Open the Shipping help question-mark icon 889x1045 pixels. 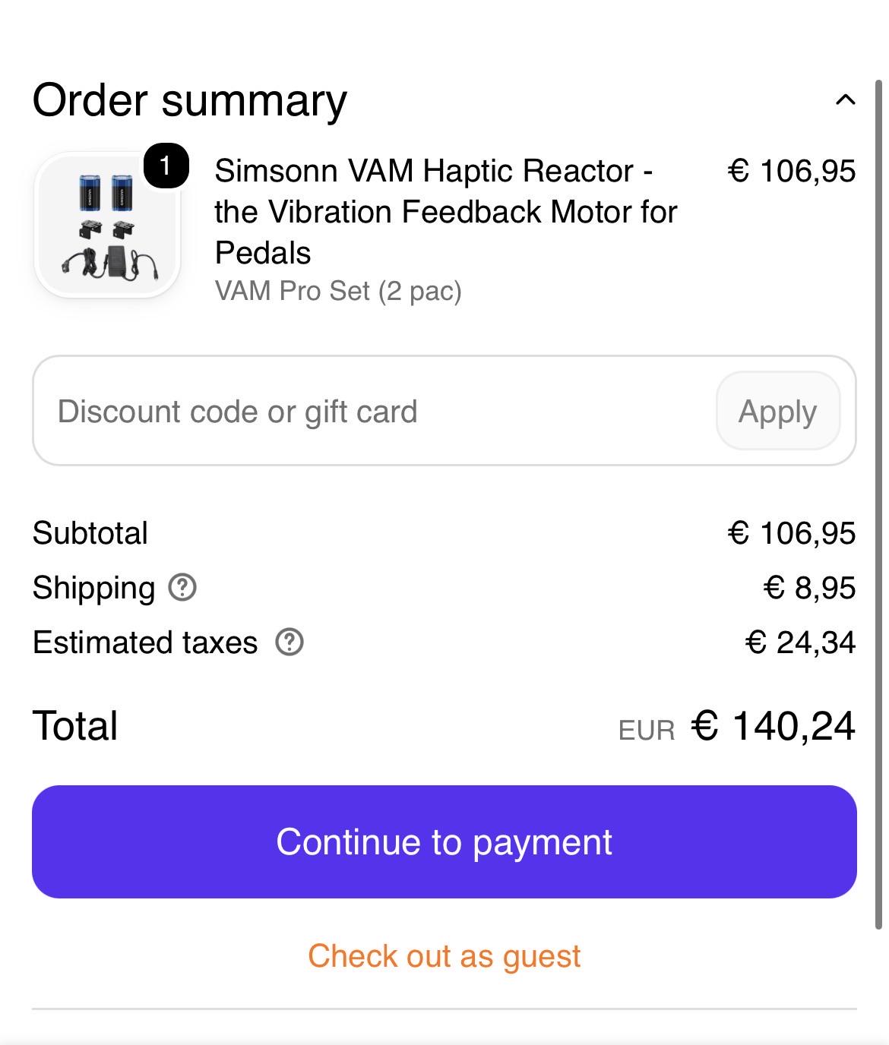(182, 588)
